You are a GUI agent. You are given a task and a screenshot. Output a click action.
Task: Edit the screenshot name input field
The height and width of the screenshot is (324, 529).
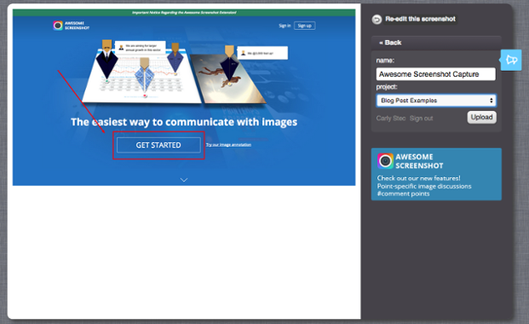click(435, 74)
